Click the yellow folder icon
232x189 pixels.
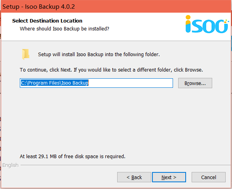click(26, 54)
